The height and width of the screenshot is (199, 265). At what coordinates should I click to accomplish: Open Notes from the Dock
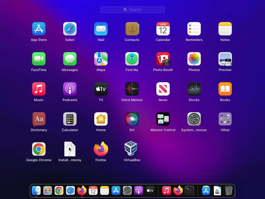105,190
